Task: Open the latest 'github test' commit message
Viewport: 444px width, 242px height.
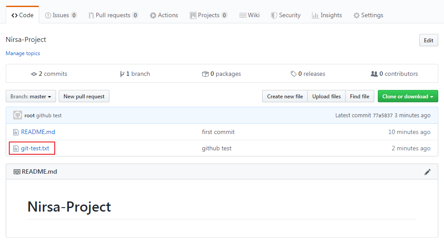Action: tap(49, 115)
